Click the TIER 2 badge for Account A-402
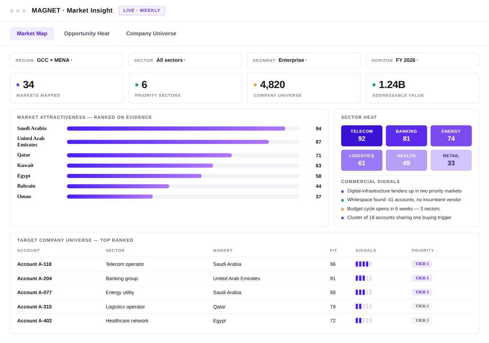 422,320
